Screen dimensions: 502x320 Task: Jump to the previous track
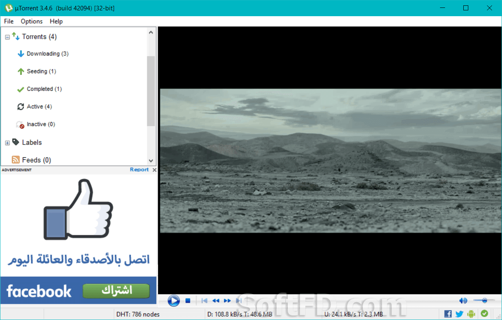click(204, 300)
